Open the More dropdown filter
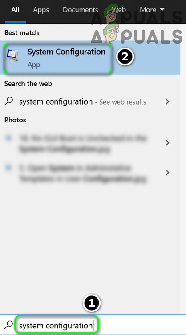 click(152, 10)
